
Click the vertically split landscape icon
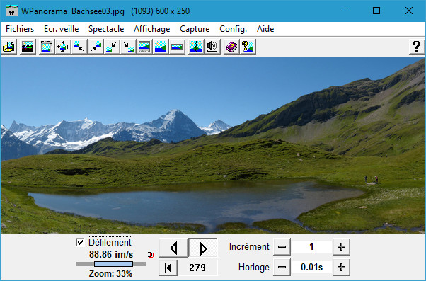[196, 47]
